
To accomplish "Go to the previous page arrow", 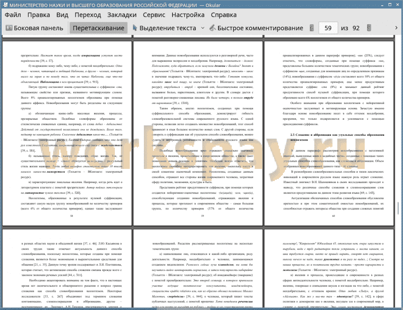I will pyautogui.click(x=312, y=28).
